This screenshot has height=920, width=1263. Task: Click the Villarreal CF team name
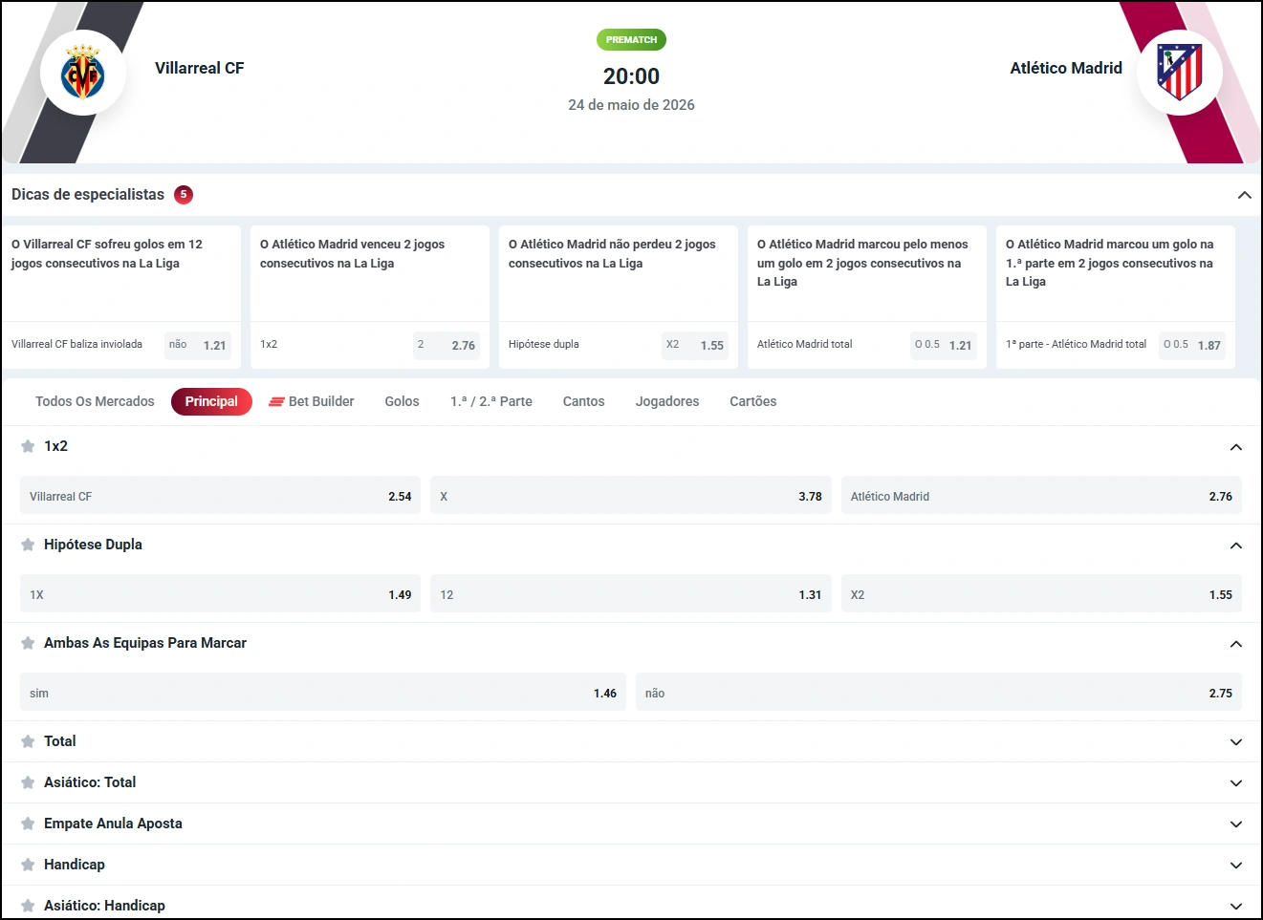coord(199,68)
